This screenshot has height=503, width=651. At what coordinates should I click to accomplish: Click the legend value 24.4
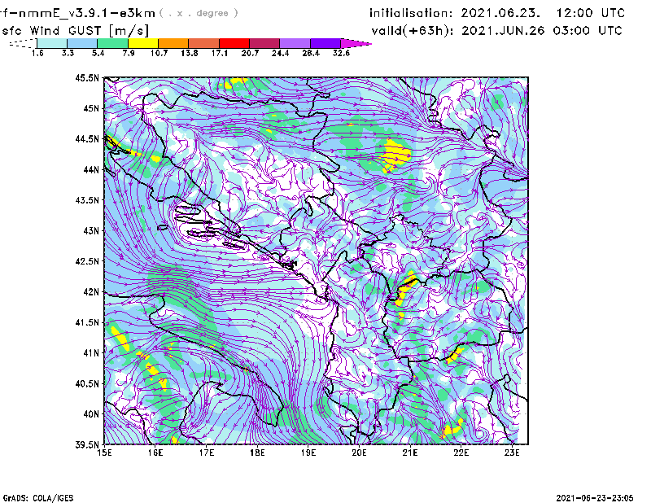(280, 53)
